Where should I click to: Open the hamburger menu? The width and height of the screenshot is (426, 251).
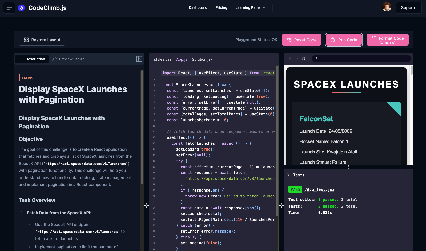click(9, 8)
